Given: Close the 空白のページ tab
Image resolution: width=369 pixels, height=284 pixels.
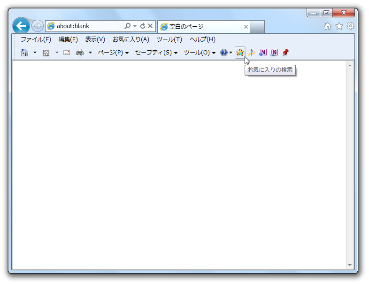Looking at the screenshot, I should point(246,27).
